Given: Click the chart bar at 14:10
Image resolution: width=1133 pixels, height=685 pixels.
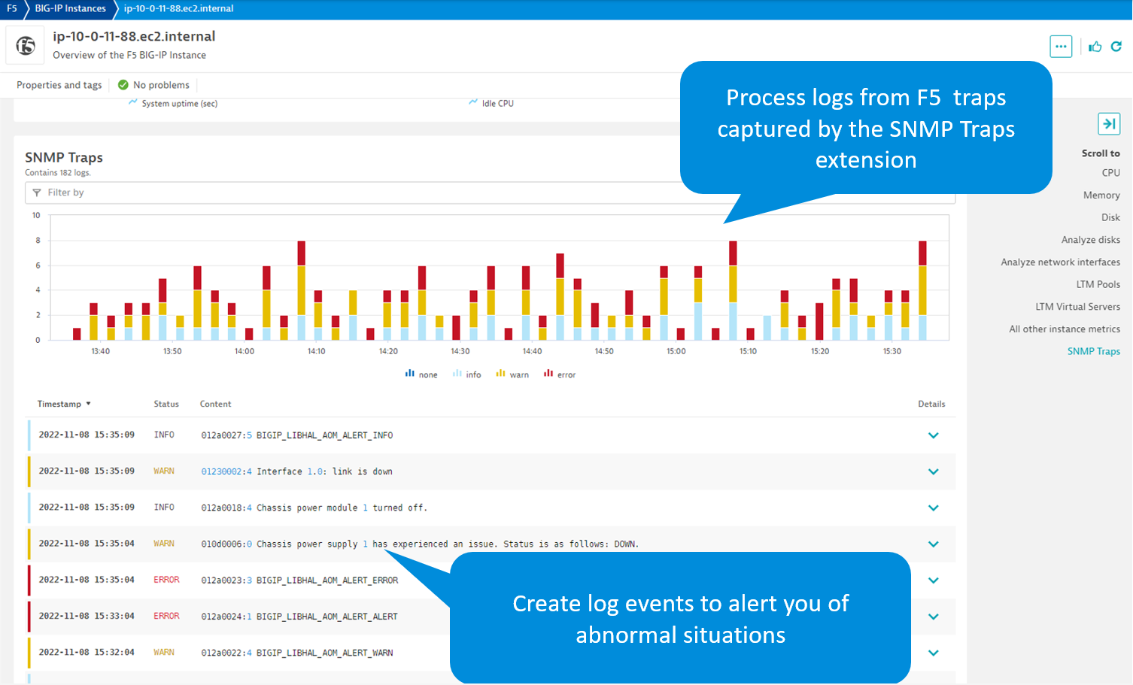Looking at the screenshot, I should (x=318, y=315).
